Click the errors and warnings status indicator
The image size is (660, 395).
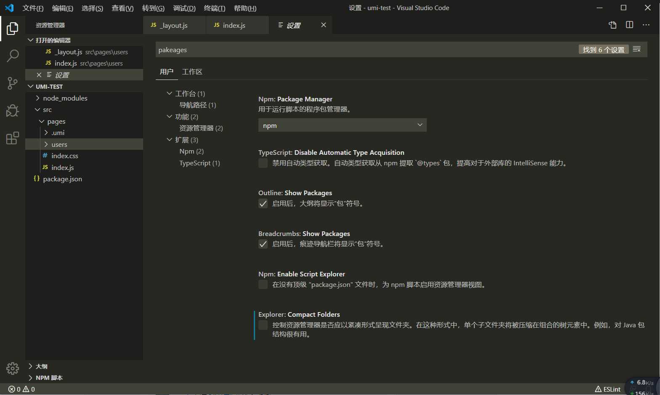tap(22, 390)
